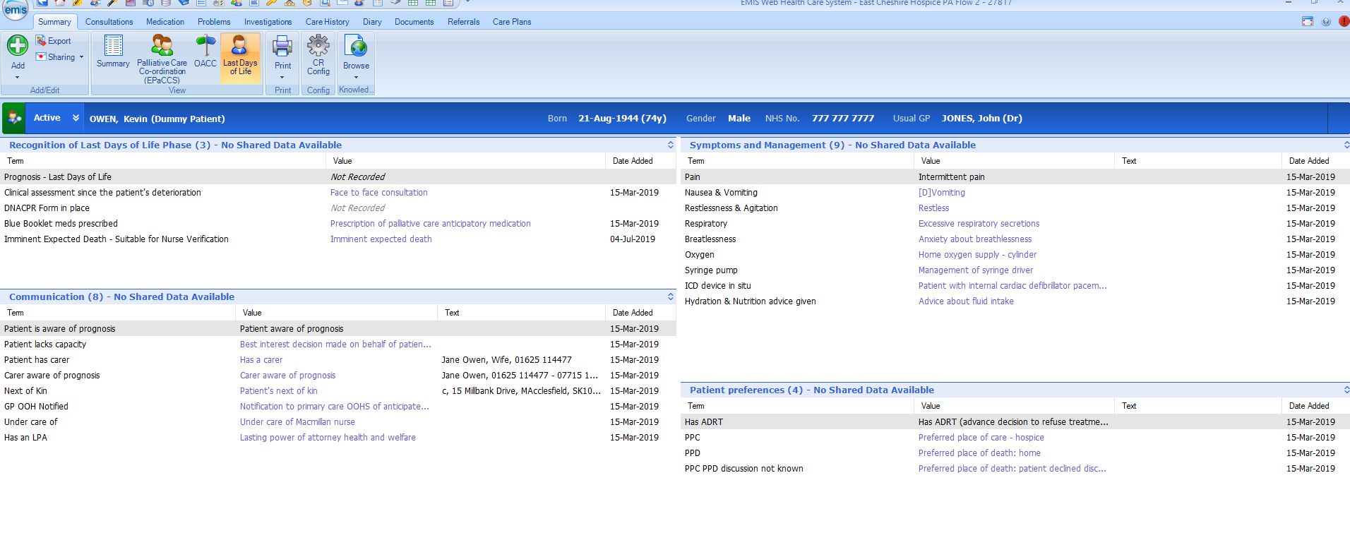Open Best interest decision made link
Viewport: 1350px width, 545px height.
click(x=335, y=345)
